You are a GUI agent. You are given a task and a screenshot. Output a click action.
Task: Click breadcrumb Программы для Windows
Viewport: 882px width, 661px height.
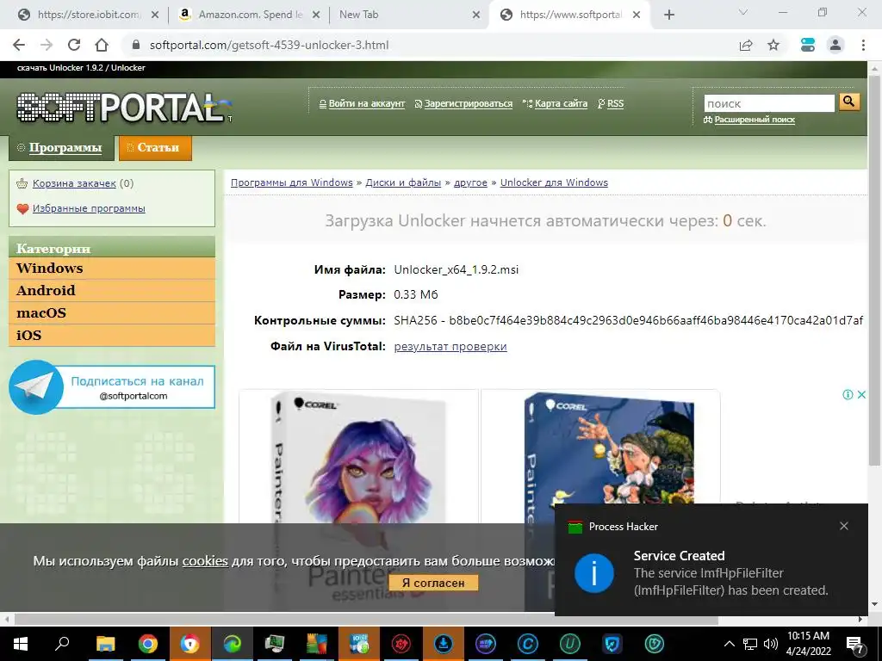(x=291, y=182)
